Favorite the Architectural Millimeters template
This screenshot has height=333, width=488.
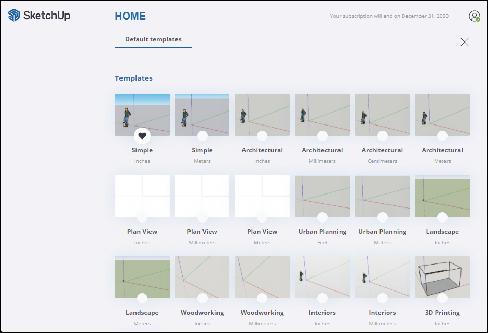pyautogui.click(x=322, y=136)
